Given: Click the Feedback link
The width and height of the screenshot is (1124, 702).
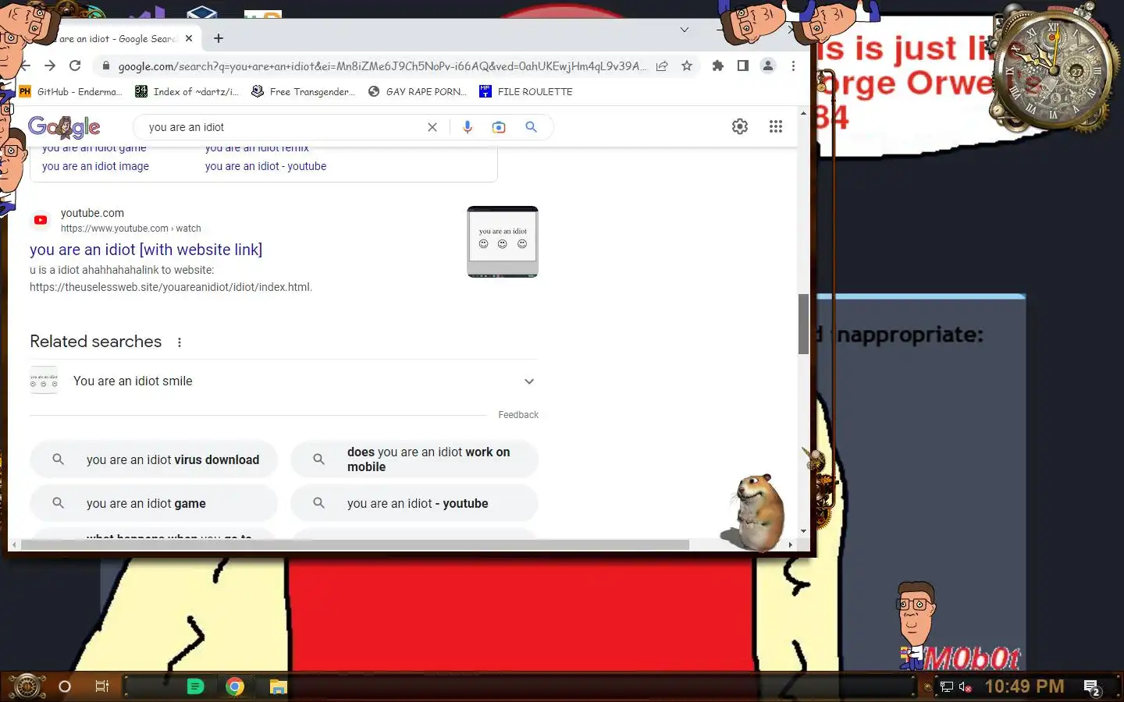Looking at the screenshot, I should pyautogui.click(x=518, y=415).
